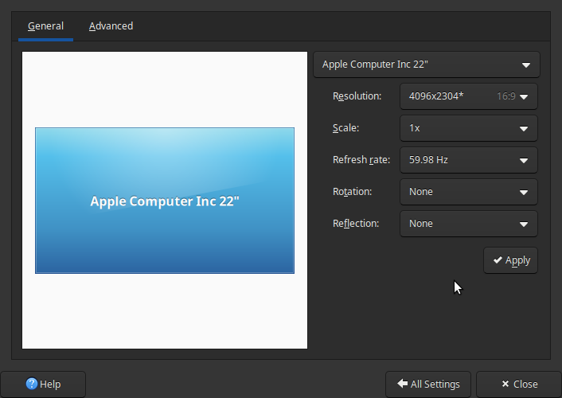Switch to the General tab
The image size is (562, 398).
coord(45,26)
